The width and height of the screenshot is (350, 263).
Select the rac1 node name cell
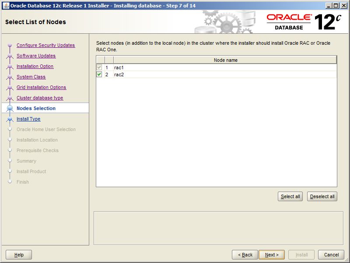[x=225, y=68]
